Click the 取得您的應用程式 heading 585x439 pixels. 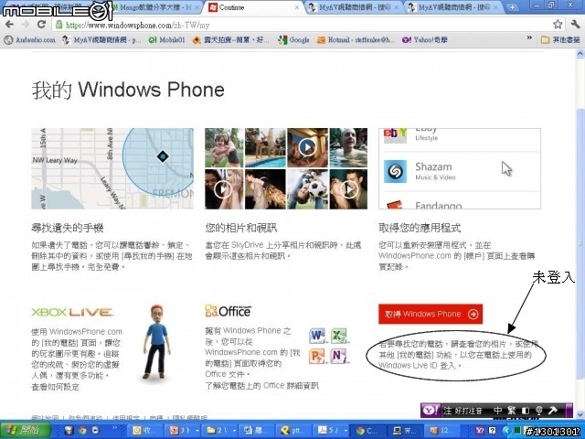tap(420, 228)
